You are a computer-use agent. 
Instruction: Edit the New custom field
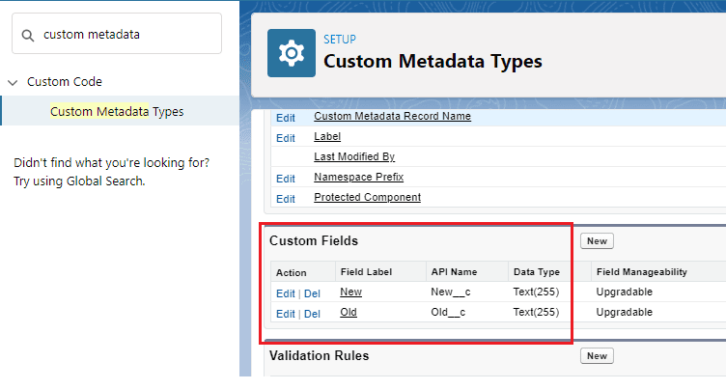click(x=286, y=292)
